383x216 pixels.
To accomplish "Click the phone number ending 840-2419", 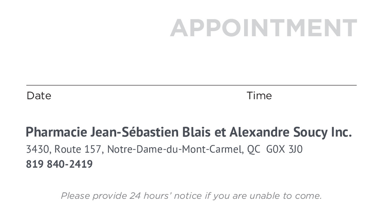I will (70, 164).
